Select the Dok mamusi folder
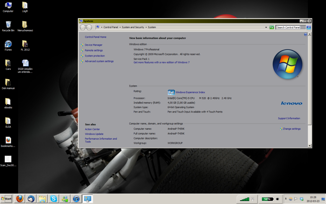The width and height of the screenshot is (326, 204). [8, 84]
